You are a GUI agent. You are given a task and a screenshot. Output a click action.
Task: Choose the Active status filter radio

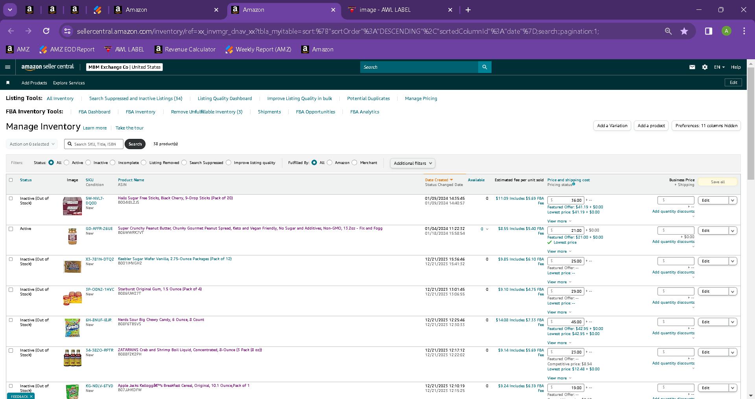pos(66,162)
